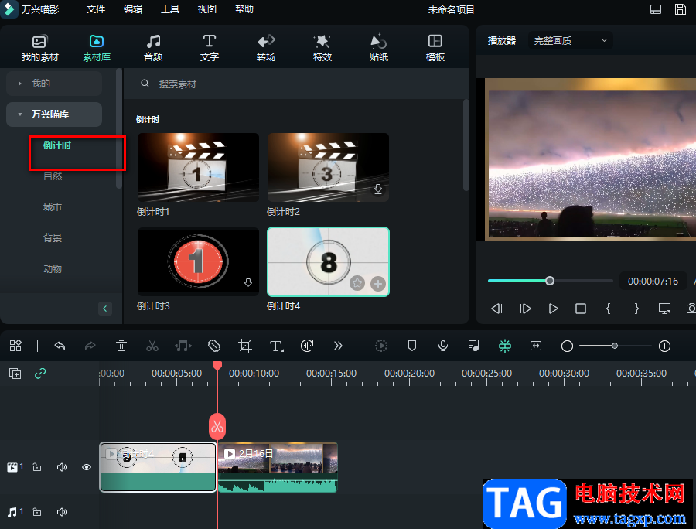The image size is (696, 529).
Task: Click the timeline zoom slider handle
Action: click(614, 346)
